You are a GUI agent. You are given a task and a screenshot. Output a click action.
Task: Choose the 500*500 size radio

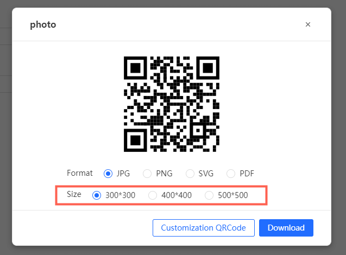point(209,195)
